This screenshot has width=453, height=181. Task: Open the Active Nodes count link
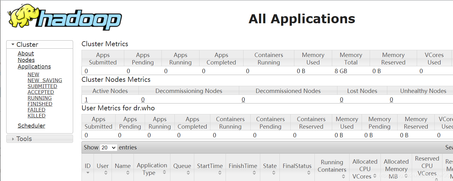pyautogui.click(x=86, y=99)
